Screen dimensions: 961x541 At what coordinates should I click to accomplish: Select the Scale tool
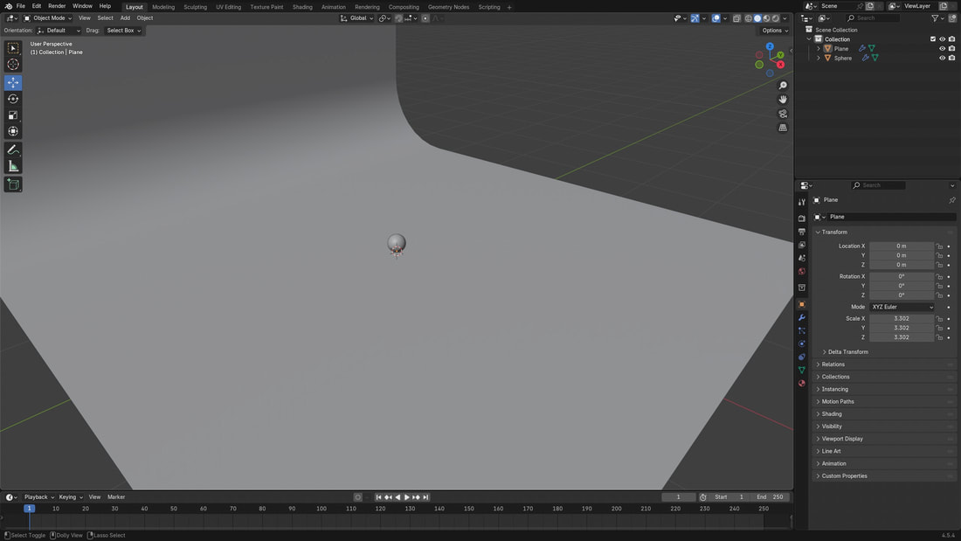point(13,115)
